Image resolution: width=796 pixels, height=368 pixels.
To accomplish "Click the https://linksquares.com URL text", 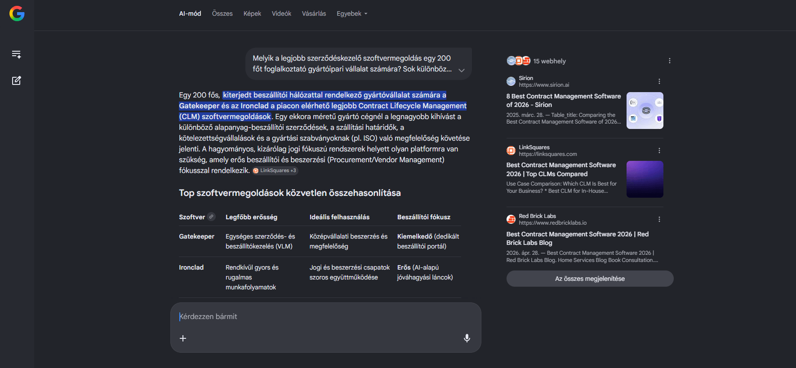I will pos(548,154).
